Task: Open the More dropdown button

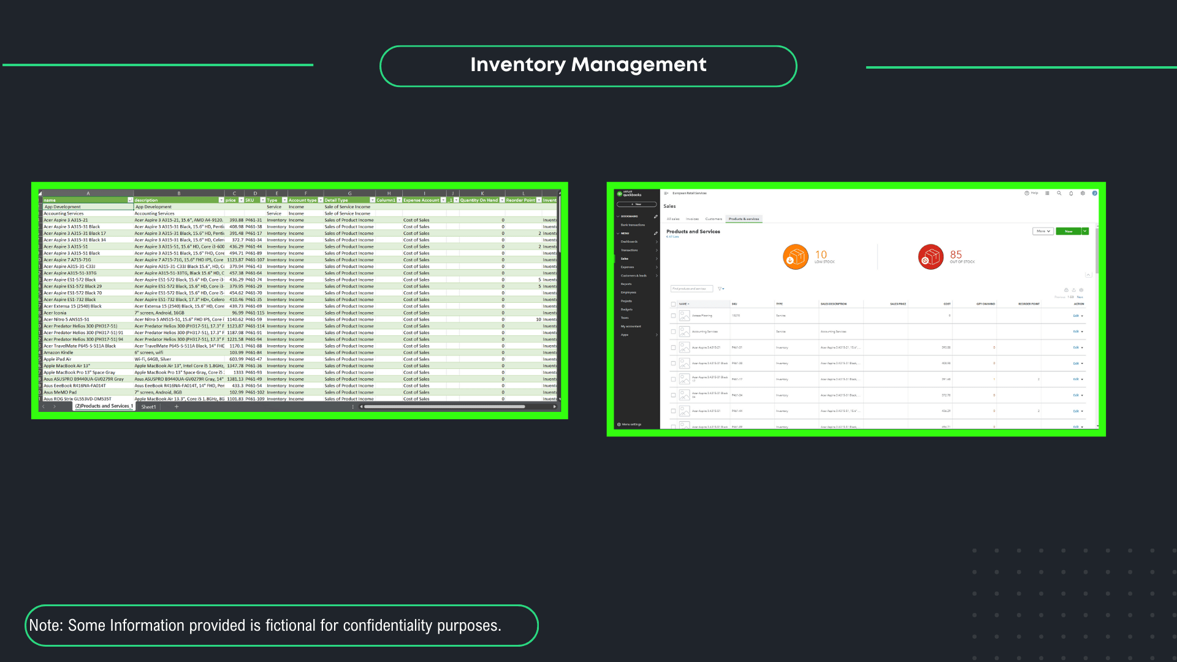Action: [x=1042, y=231]
